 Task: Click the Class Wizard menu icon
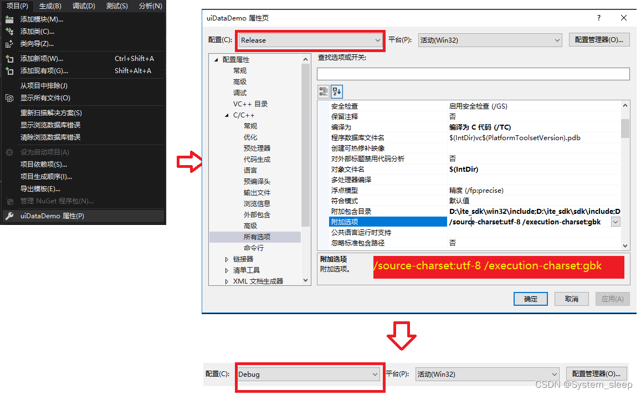point(9,44)
